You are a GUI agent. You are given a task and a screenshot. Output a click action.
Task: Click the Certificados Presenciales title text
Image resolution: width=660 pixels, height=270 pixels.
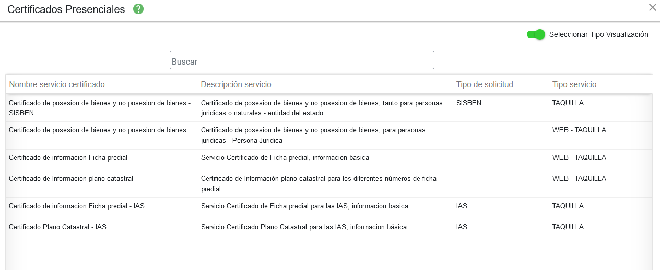[x=66, y=9]
